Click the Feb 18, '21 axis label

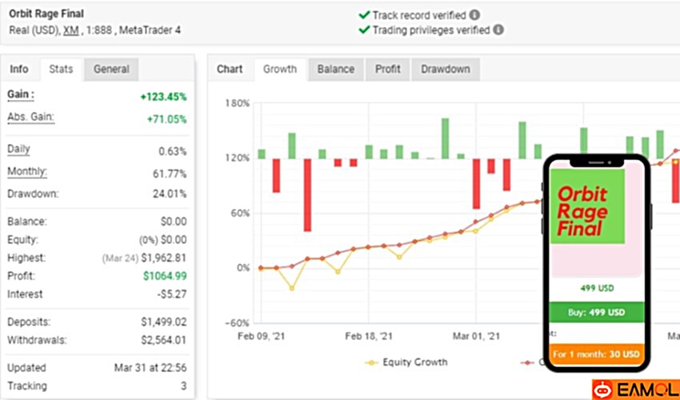click(x=369, y=336)
